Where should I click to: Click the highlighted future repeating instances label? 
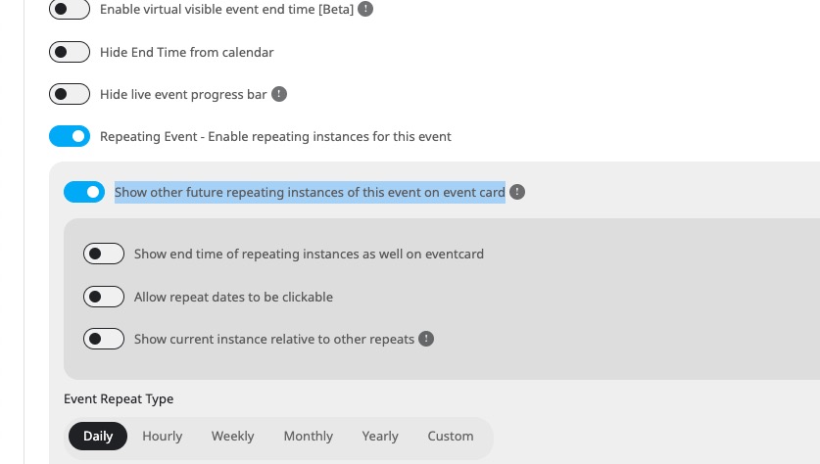coord(310,192)
